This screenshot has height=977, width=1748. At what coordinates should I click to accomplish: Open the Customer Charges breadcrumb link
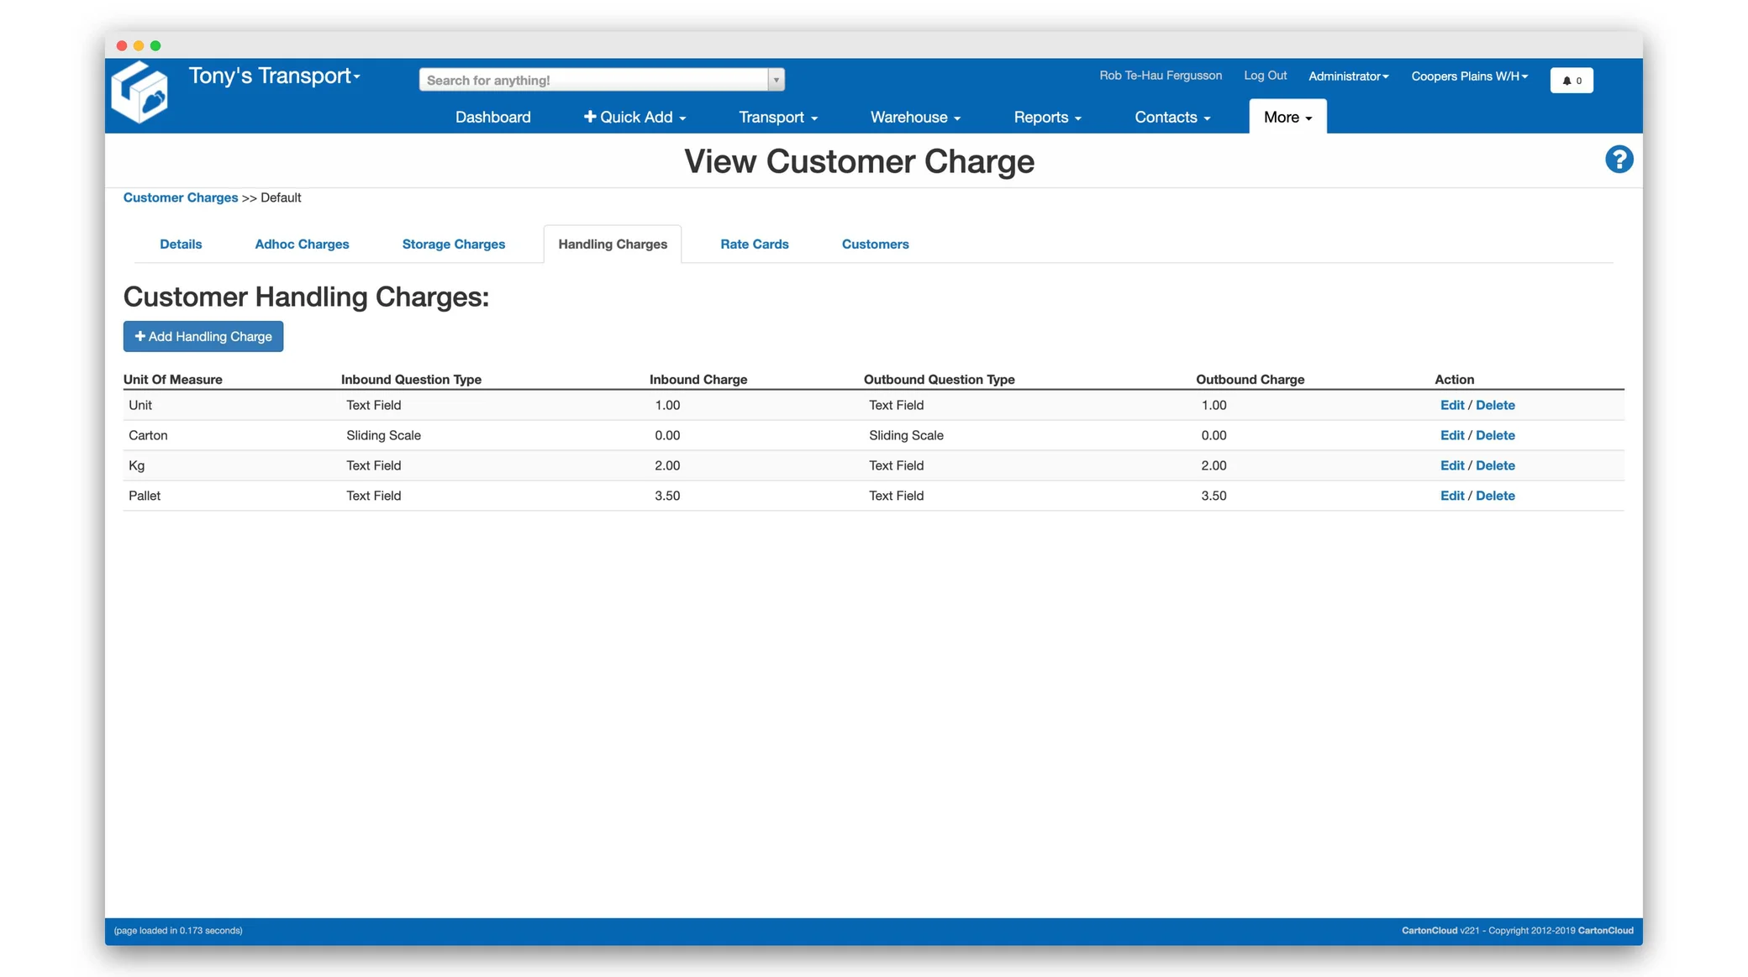point(180,197)
